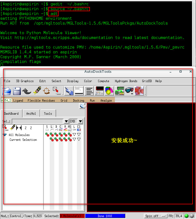
Task: Toggle ribbon display for Current Selection
Action: (x=65, y=140)
